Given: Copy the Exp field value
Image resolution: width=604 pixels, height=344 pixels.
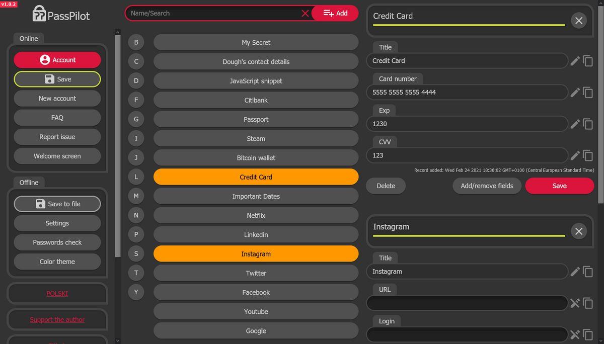Looking at the screenshot, I should [x=588, y=124].
